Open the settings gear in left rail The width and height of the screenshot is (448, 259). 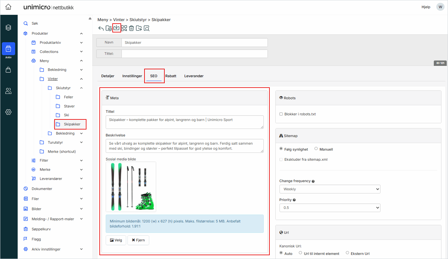pyautogui.click(x=9, y=112)
